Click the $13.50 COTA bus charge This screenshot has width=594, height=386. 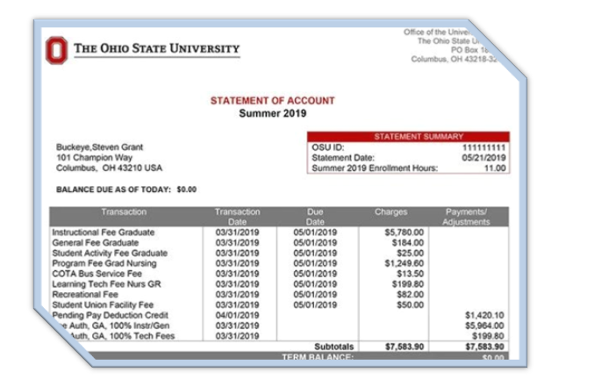pyautogui.click(x=411, y=274)
